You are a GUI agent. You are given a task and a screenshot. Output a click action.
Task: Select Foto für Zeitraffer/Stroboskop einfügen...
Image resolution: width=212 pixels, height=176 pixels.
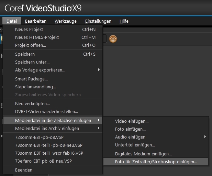pos(156,162)
